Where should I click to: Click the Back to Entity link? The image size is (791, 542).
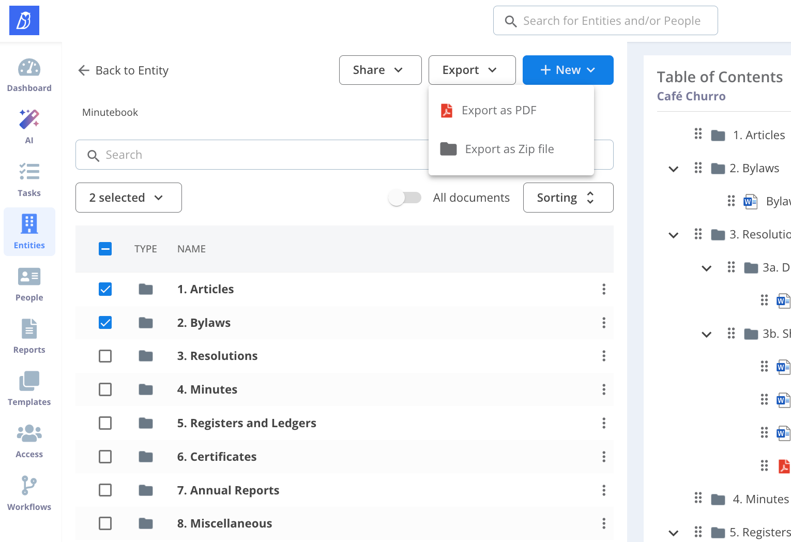[x=123, y=70]
